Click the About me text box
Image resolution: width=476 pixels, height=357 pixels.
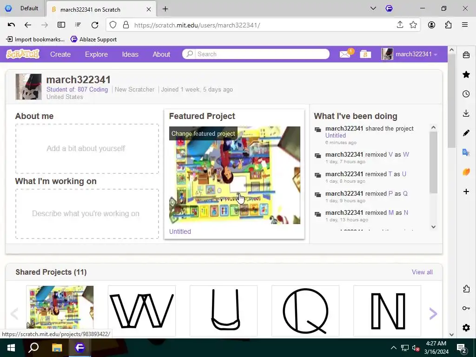pos(87,148)
